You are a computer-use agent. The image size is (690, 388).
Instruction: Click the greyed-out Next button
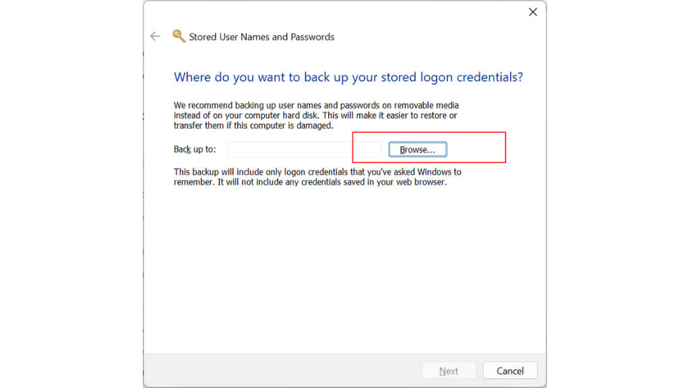tap(449, 370)
